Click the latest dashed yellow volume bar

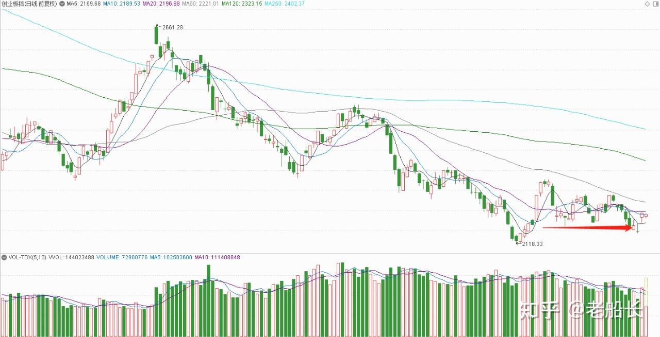pos(646,307)
